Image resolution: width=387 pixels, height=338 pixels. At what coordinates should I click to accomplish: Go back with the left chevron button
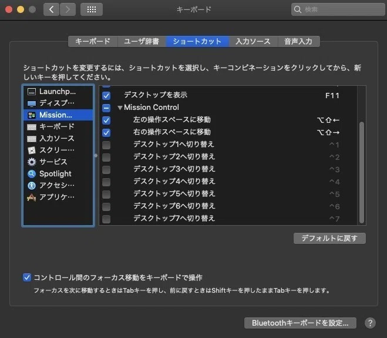point(51,9)
